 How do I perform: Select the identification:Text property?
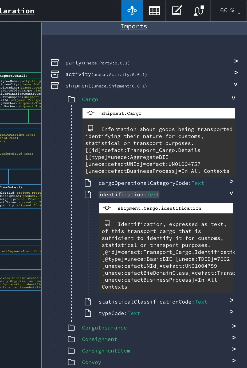point(129,195)
